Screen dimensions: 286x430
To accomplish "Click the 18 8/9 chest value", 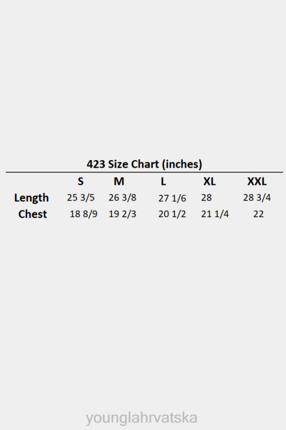I will tap(83, 214).
